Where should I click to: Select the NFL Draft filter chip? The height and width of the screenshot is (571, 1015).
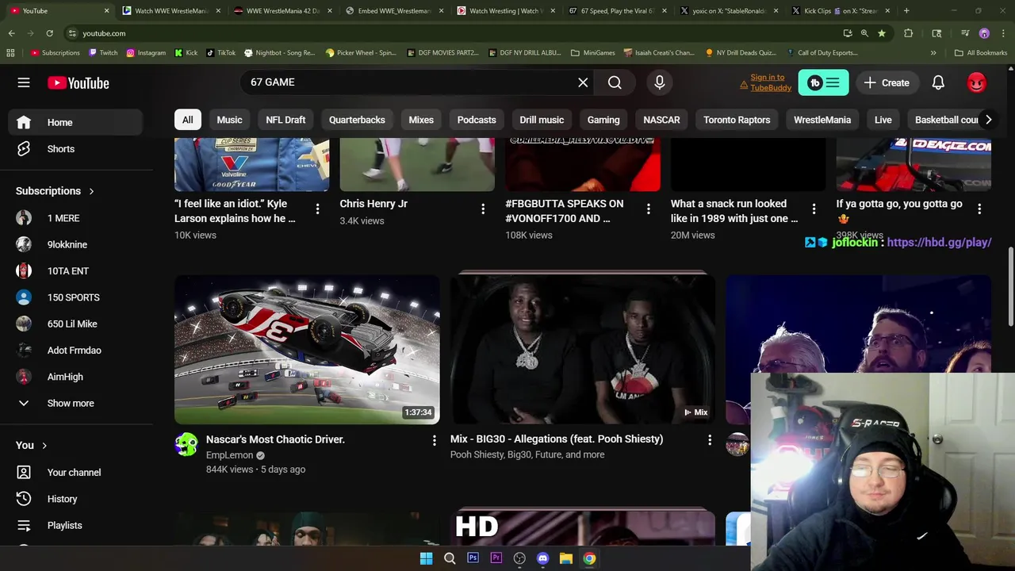tap(285, 120)
